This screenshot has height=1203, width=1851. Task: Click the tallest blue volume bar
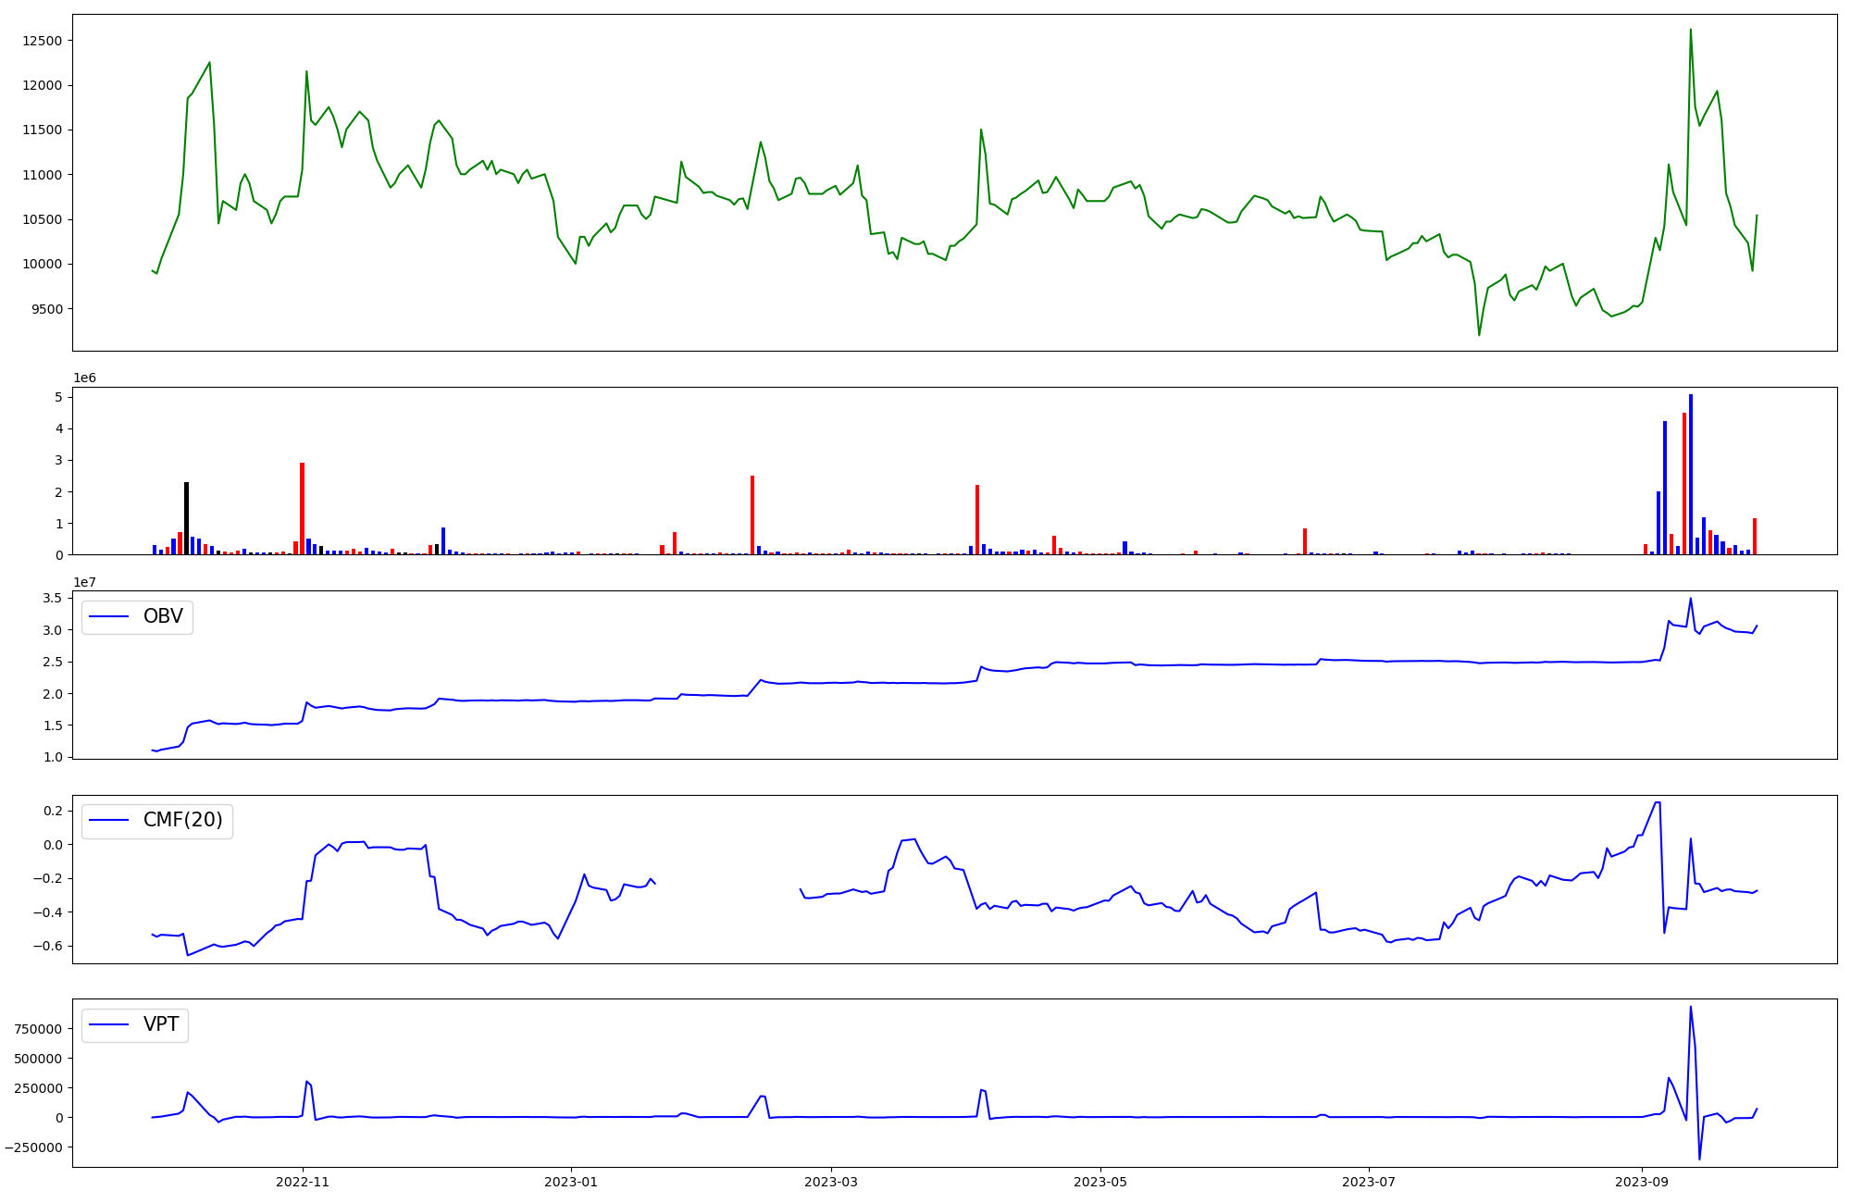pyautogui.click(x=1691, y=474)
